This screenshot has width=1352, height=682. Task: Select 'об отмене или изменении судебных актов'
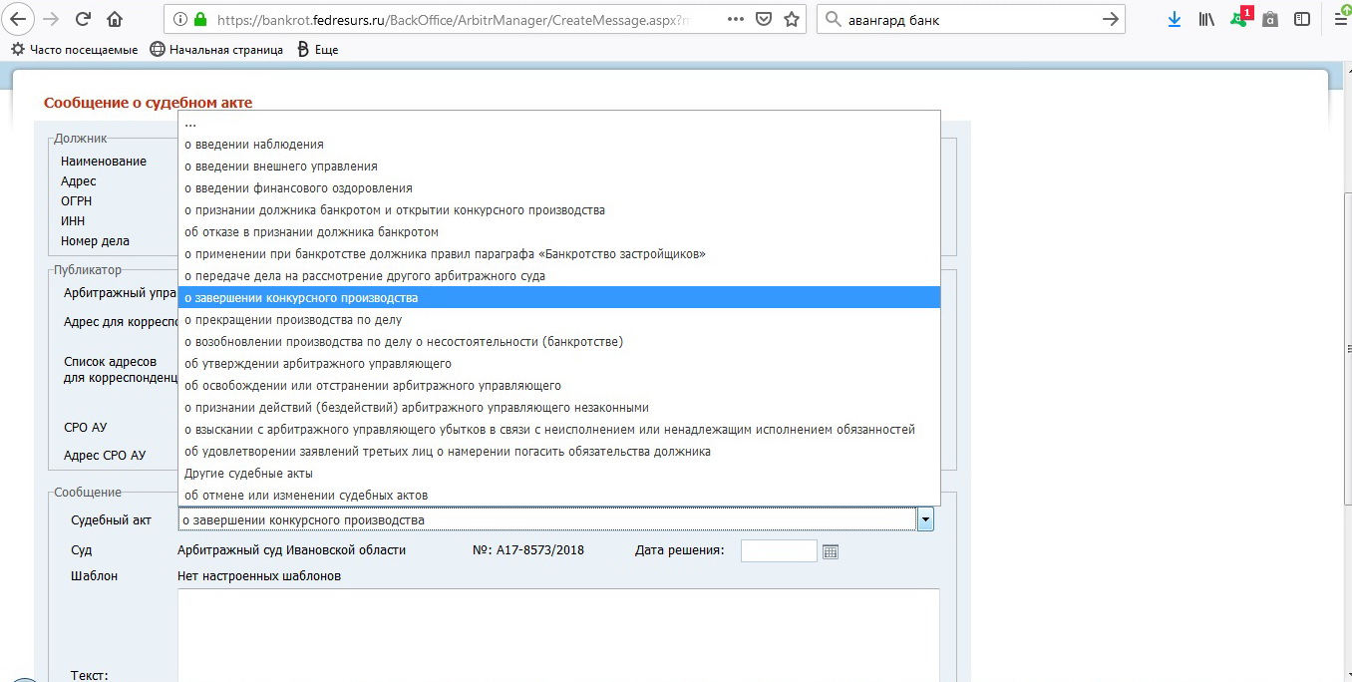tap(306, 496)
